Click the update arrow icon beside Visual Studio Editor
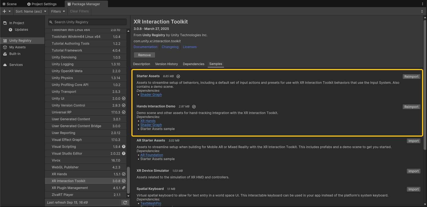The width and height of the screenshot is (427, 207). pos(124,153)
